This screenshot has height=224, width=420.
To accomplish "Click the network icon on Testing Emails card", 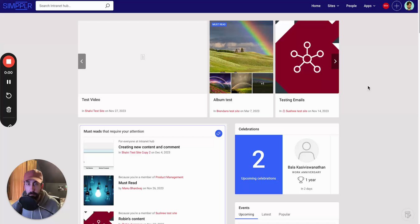I will click(x=307, y=57).
